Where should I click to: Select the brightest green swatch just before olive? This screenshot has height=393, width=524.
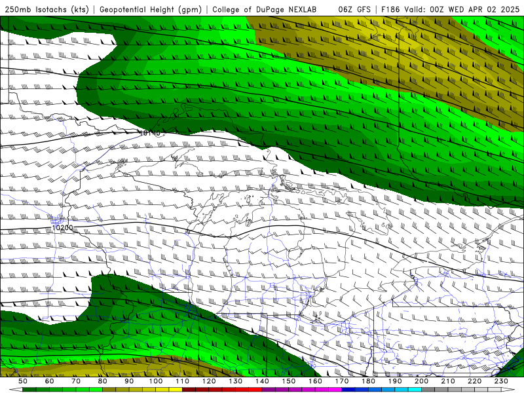(x=96, y=389)
